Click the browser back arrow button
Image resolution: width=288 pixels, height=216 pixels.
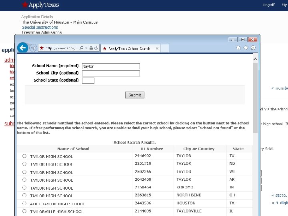pos(22,48)
